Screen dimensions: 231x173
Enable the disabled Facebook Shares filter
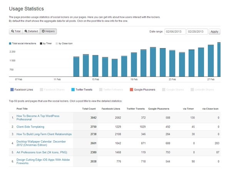point(54,90)
